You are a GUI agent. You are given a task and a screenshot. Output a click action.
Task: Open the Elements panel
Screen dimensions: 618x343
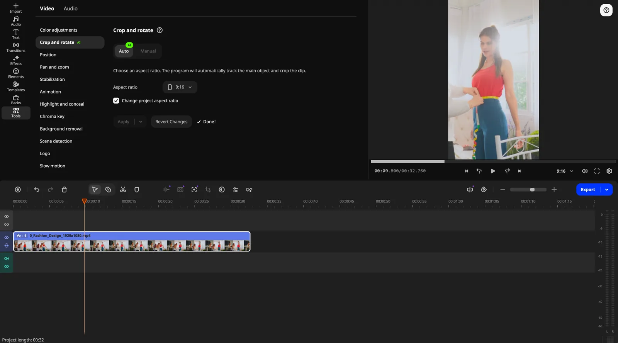(16, 74)
